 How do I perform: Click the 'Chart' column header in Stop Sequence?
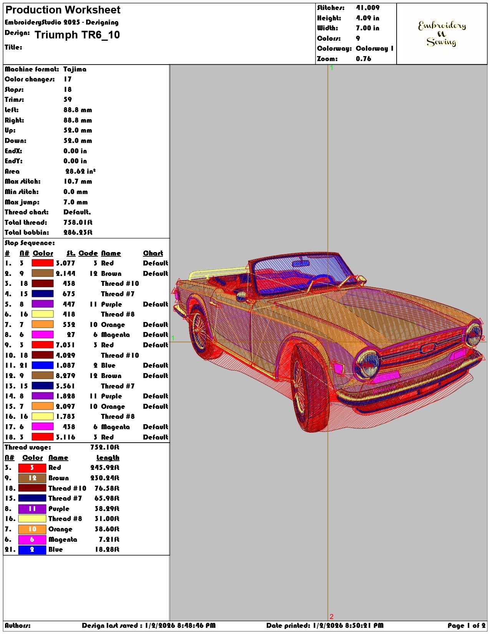(153, 253)
